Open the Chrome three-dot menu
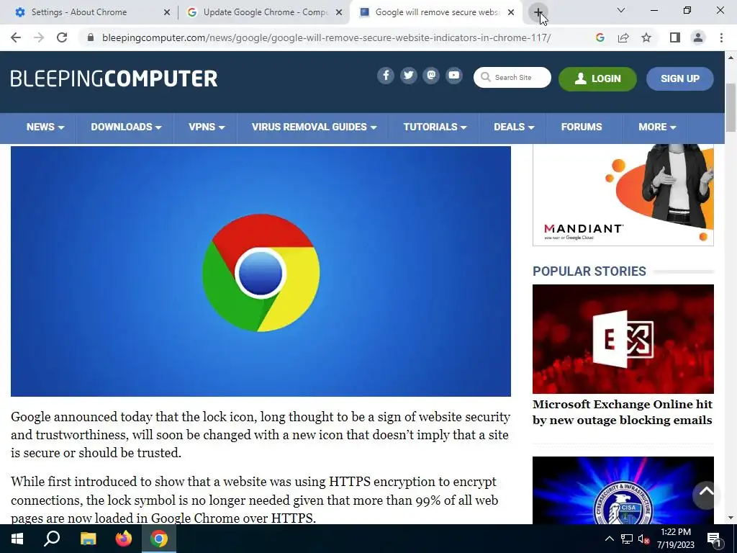The height and width of the screenshot is (553, 737). [x=721, y=37]
